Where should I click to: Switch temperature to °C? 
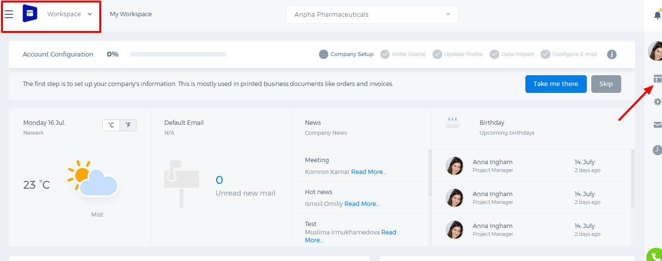111,125
